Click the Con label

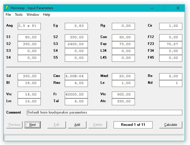[104, 37]
